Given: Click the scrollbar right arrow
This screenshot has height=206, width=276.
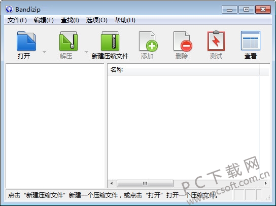Looking at the screenshot, I should click(x=266, y=183).
